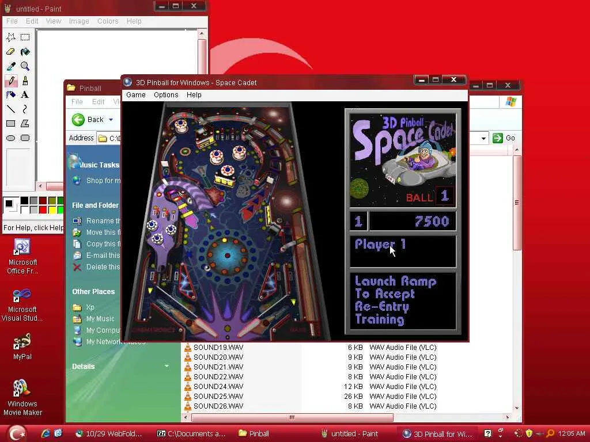Click the help question-mark taskbar icon
Screen dimensions: 590x442
[x=487, y=433]
